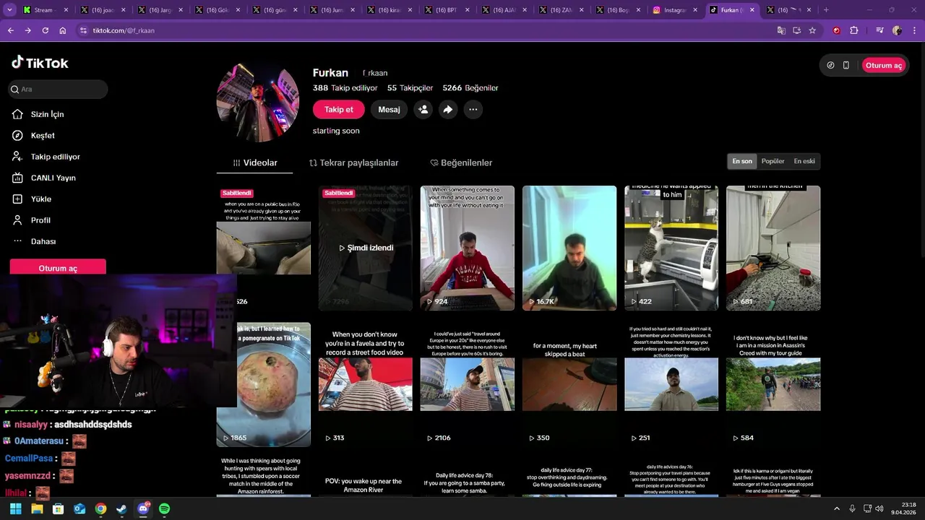Open Outlook from taskbar
This screenshot has width=925, height=520.
tap(79, 508)
